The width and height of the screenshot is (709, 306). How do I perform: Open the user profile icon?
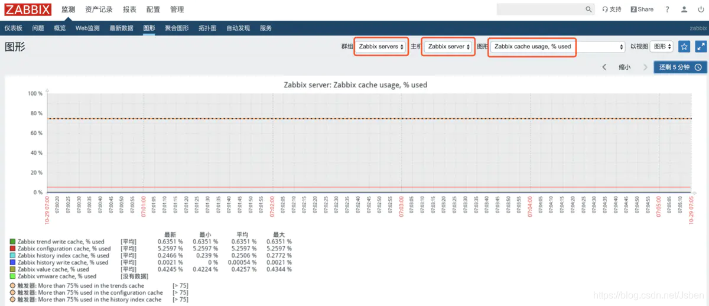685,9
